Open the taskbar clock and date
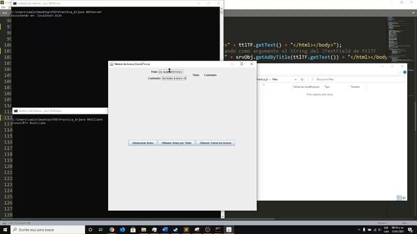The height and width of the screenshot is (234, 417). pyautogui.click(x=398, y=229)
